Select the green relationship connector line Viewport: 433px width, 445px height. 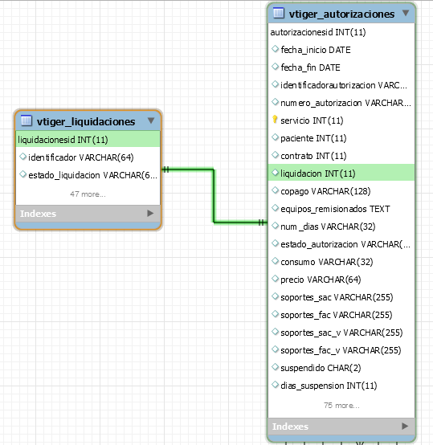[214, 196]
